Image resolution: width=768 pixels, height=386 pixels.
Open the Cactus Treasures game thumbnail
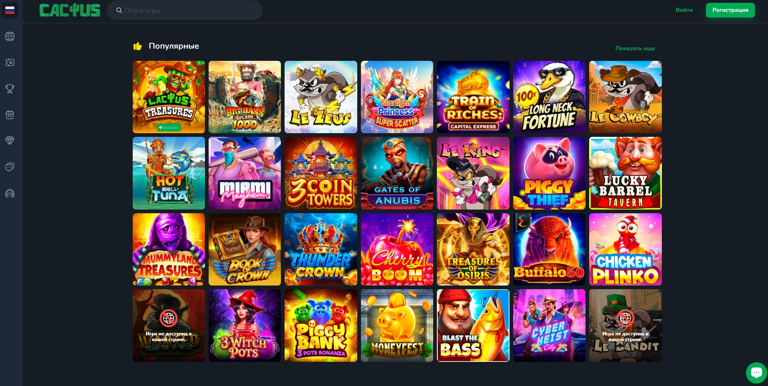[169, 97]
